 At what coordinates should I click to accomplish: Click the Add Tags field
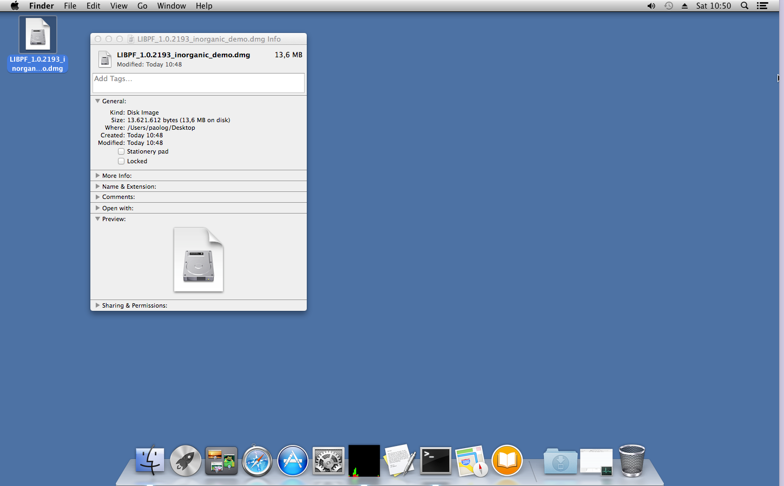click(x=198, y=83)
